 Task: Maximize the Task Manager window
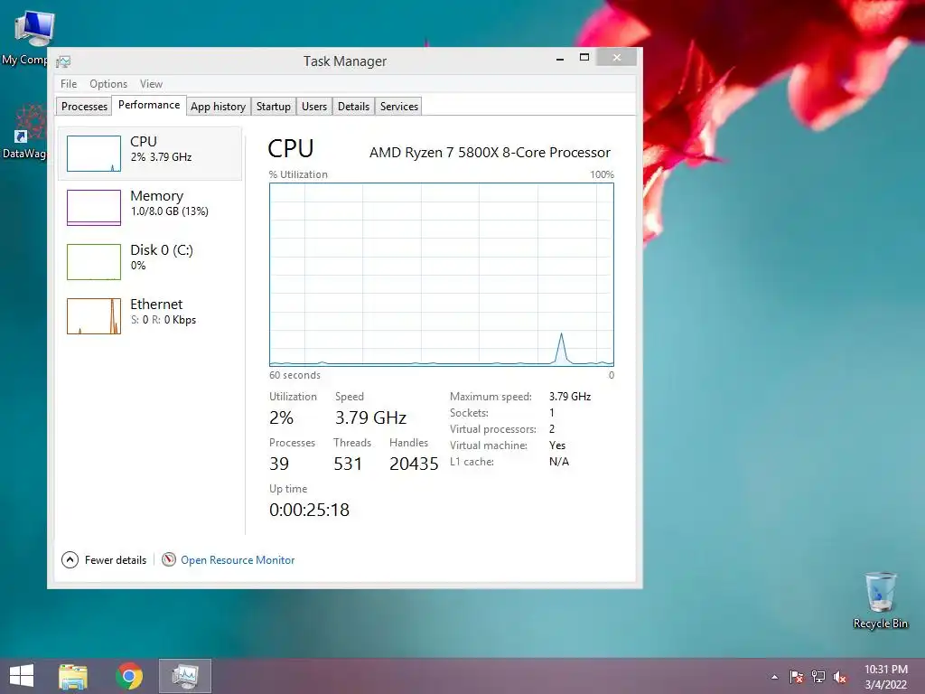pyautogui.click(x=584, y=57)
